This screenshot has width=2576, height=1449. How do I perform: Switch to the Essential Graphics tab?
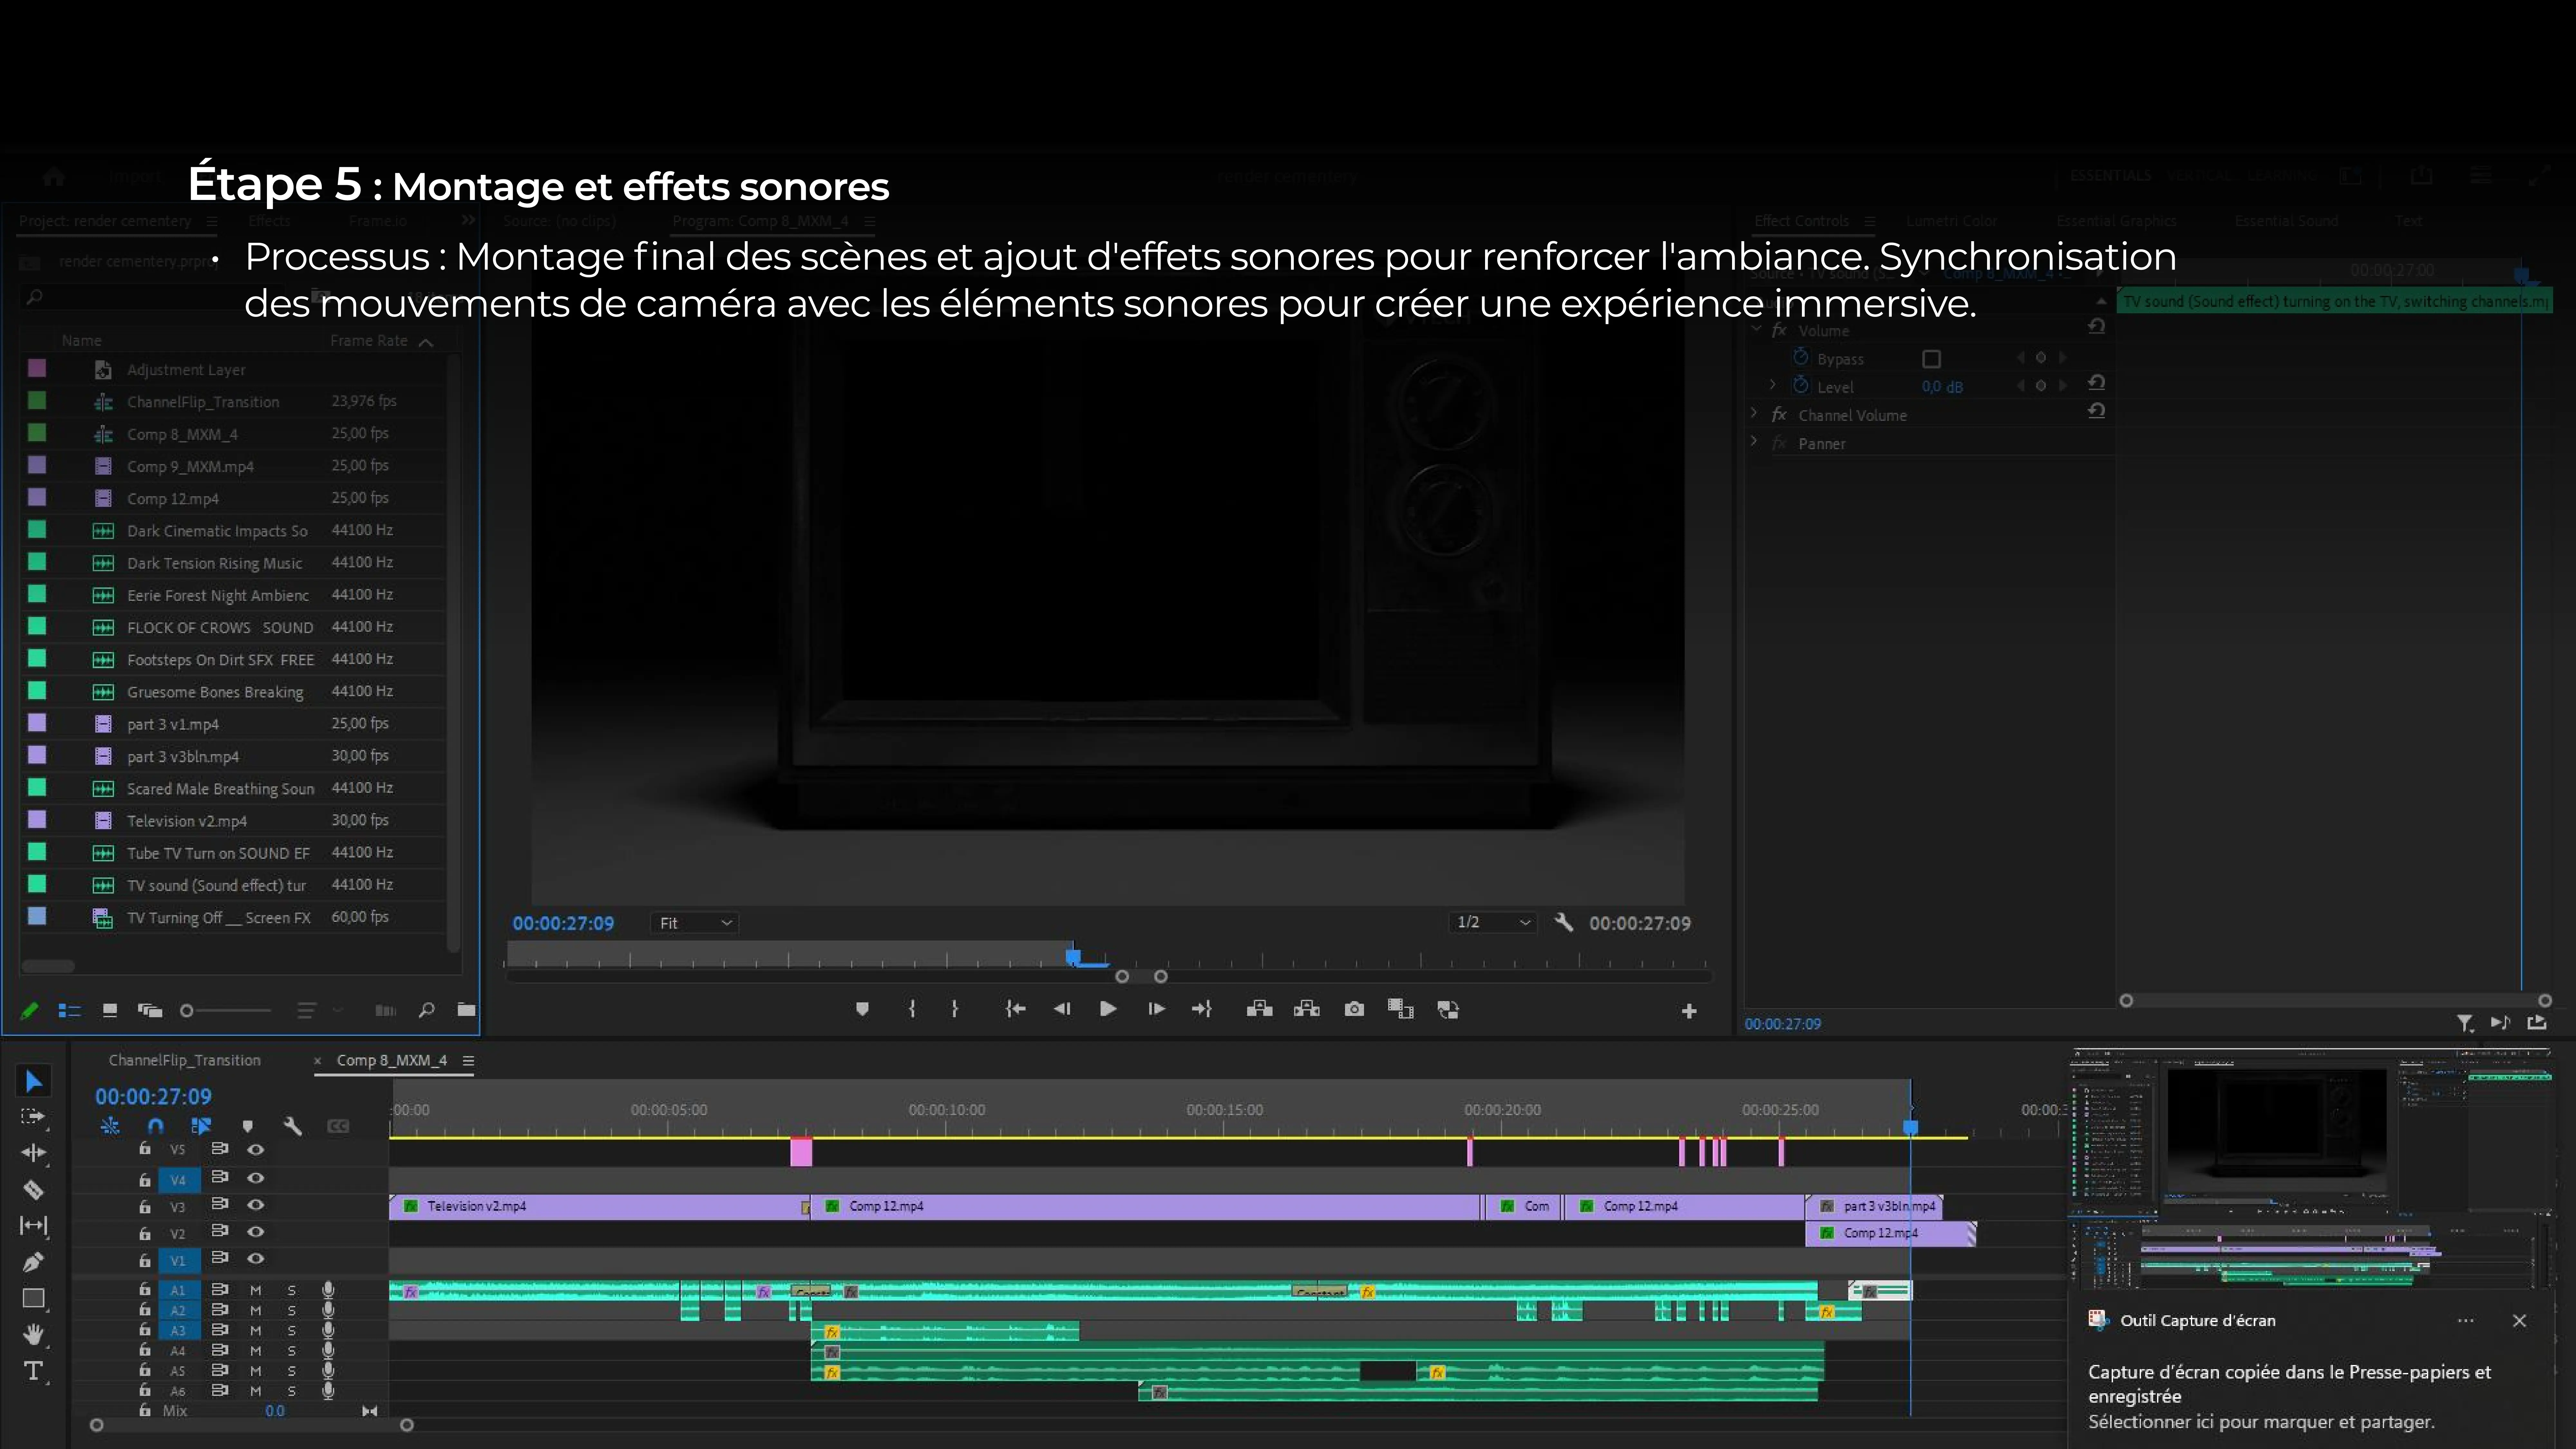pyautogui.click(x=2116, y=221)
